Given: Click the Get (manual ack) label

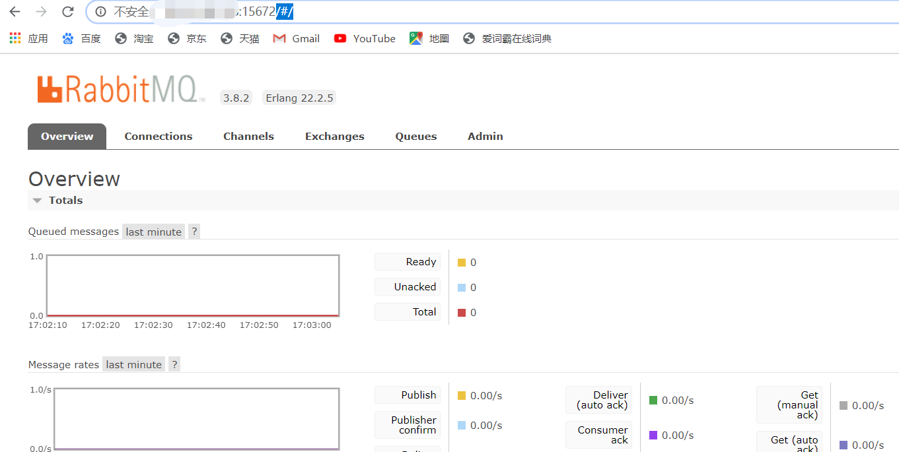Looking at the screenshot, I should coord(789,405).
